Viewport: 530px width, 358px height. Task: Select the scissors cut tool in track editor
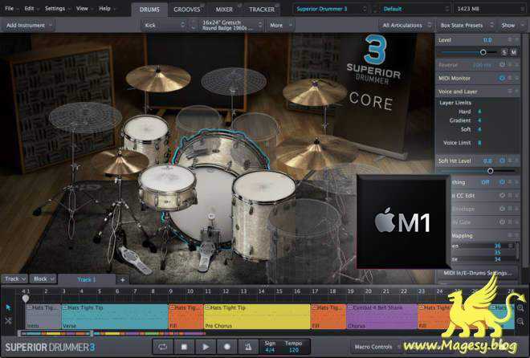pos(9,320)
